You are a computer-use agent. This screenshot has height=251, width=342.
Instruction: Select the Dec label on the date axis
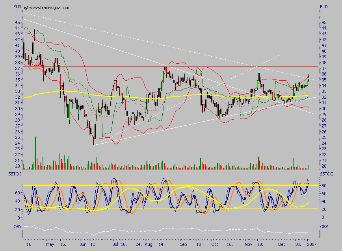pyautogui.click(x=282, y=244)
